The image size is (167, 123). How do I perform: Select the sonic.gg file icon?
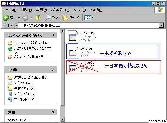[73, 52]
